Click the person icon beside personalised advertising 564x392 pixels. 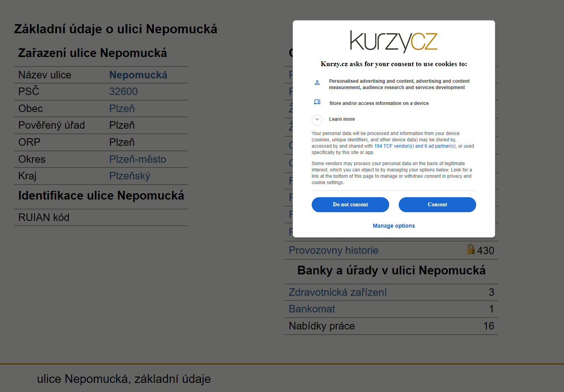317,83
